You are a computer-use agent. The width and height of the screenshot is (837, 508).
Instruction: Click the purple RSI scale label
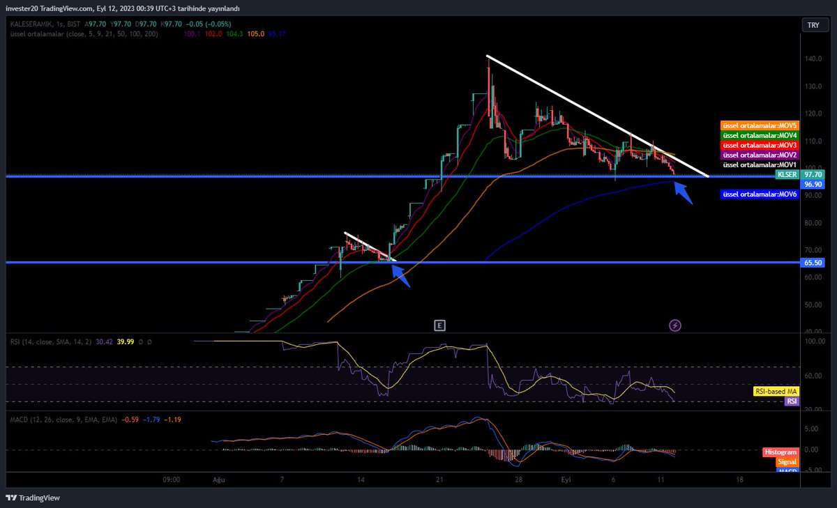pyautogui.click(x=792, y=401)
